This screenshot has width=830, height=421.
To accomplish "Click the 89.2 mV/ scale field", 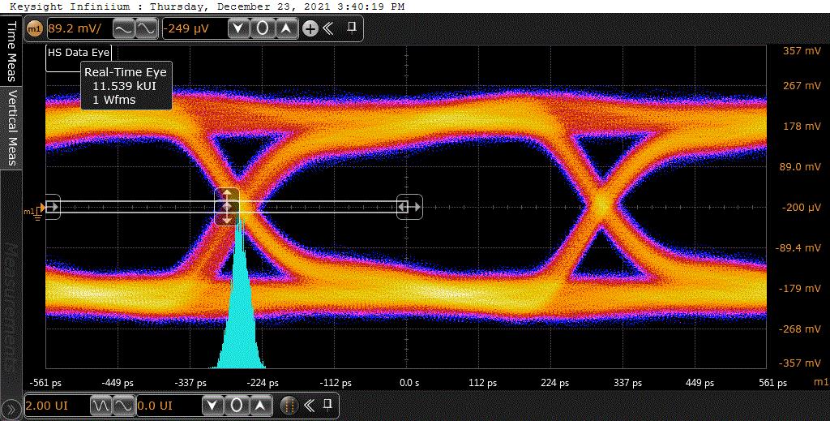I will [x=76, y=29].
